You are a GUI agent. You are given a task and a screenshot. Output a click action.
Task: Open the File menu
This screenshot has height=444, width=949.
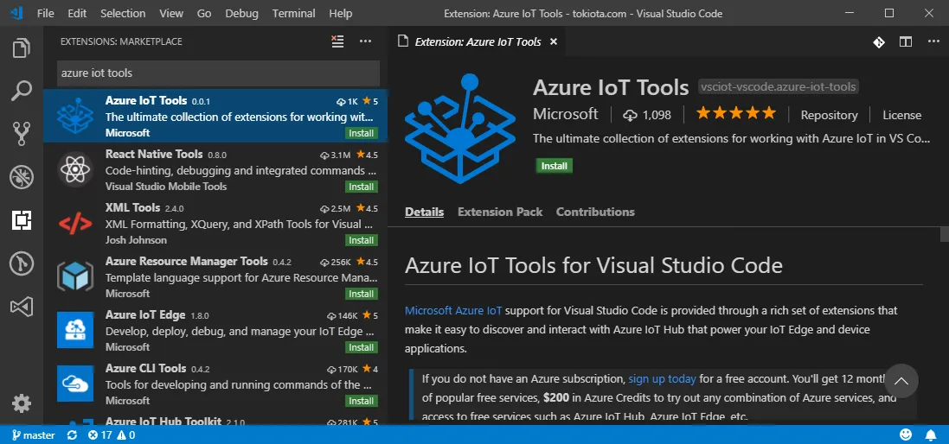[45, 13]
